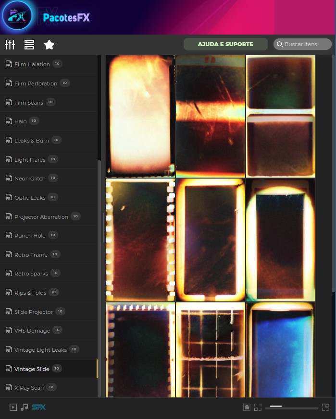The width and height of the screenshot is (336, 419).
Task: Select the Light Flares category
Action: tap(30, 160)
